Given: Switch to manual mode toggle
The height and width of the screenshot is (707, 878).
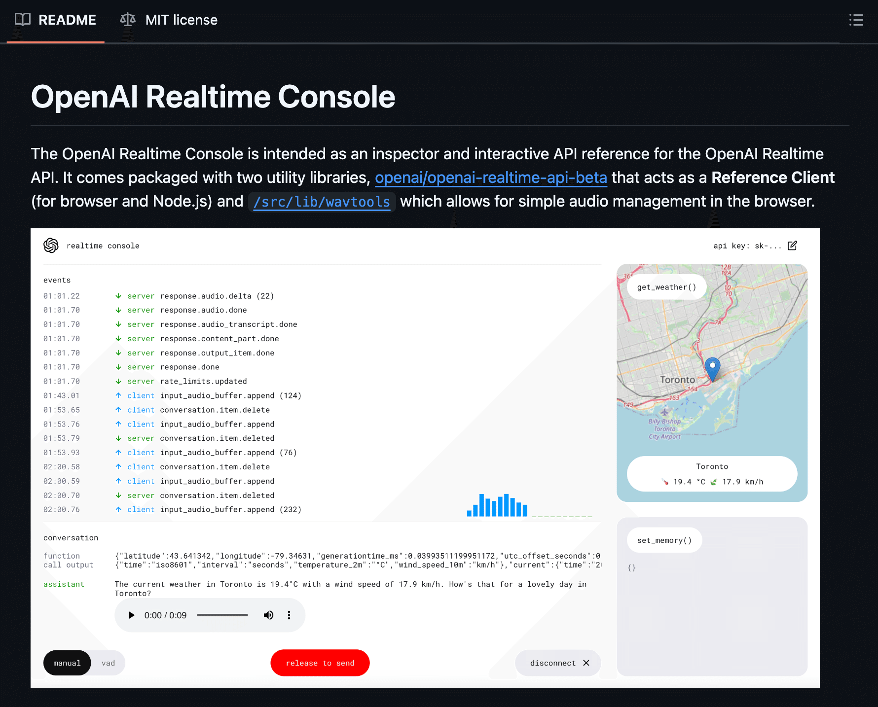Looking at the screenshot, I should pos(67,663).
